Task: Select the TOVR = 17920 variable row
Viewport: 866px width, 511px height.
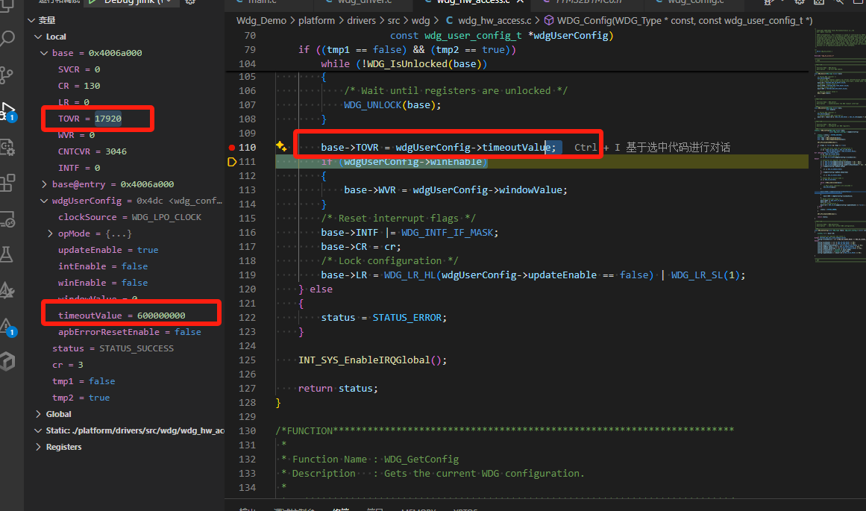Action: 125,119
